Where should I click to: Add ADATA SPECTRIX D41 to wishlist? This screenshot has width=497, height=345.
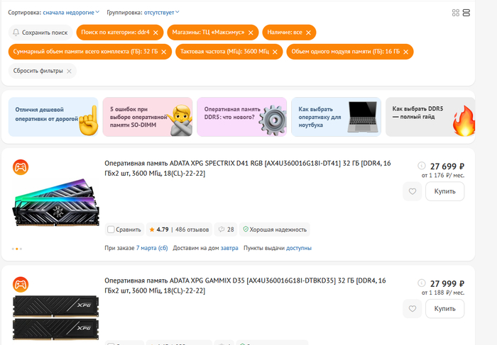tap(412, 191)
